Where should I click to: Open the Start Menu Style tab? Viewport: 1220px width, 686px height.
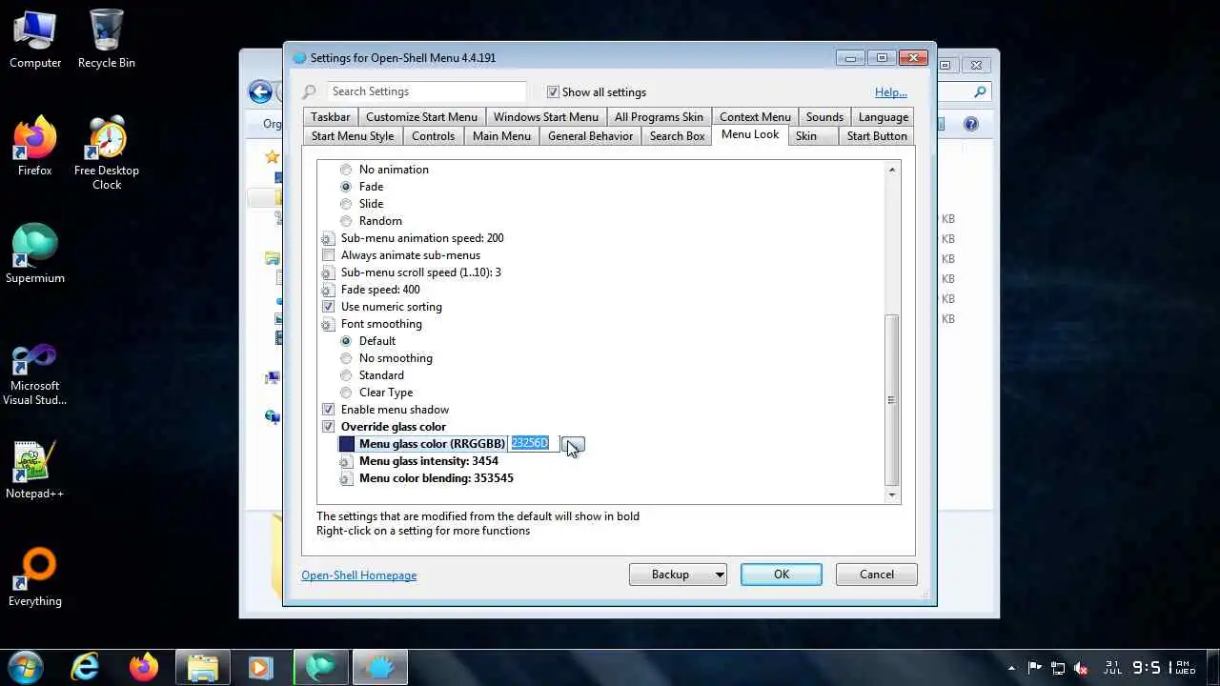point(353,136)
